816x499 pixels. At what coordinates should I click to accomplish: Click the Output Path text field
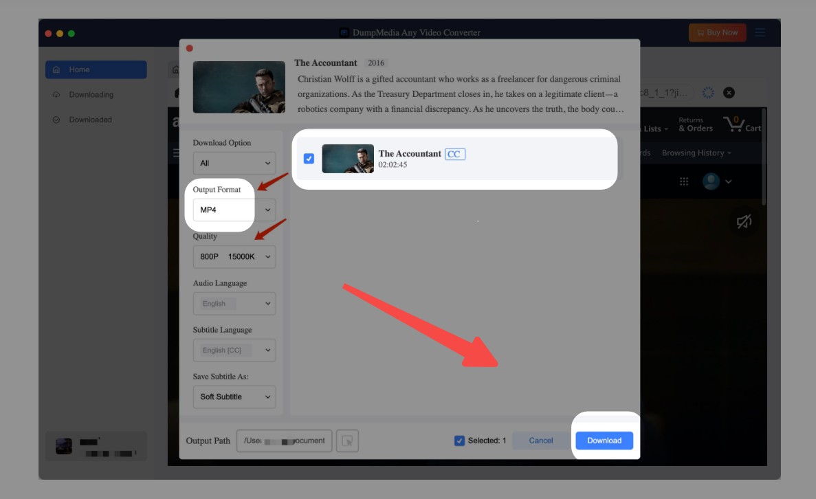[284, 441]
